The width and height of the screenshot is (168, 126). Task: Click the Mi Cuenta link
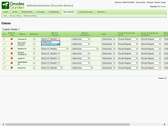click(162, 7)
